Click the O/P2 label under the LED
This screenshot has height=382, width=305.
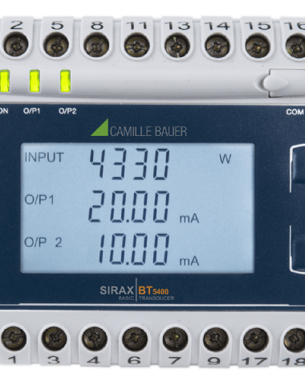tap(67, 111)
